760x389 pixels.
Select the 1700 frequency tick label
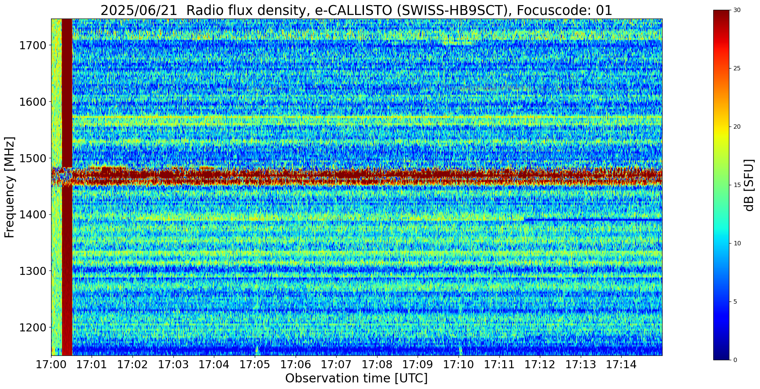(x=32, y=46)
